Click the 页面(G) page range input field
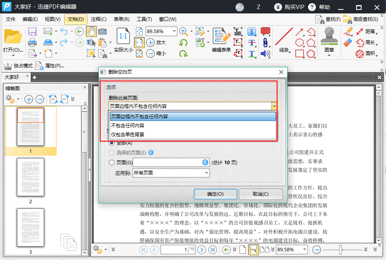Screen dimensions: 386x260 pos(171,162)
